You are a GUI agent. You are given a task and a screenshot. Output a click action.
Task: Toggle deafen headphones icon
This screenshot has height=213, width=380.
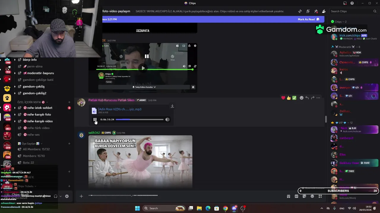coord(56,196)
